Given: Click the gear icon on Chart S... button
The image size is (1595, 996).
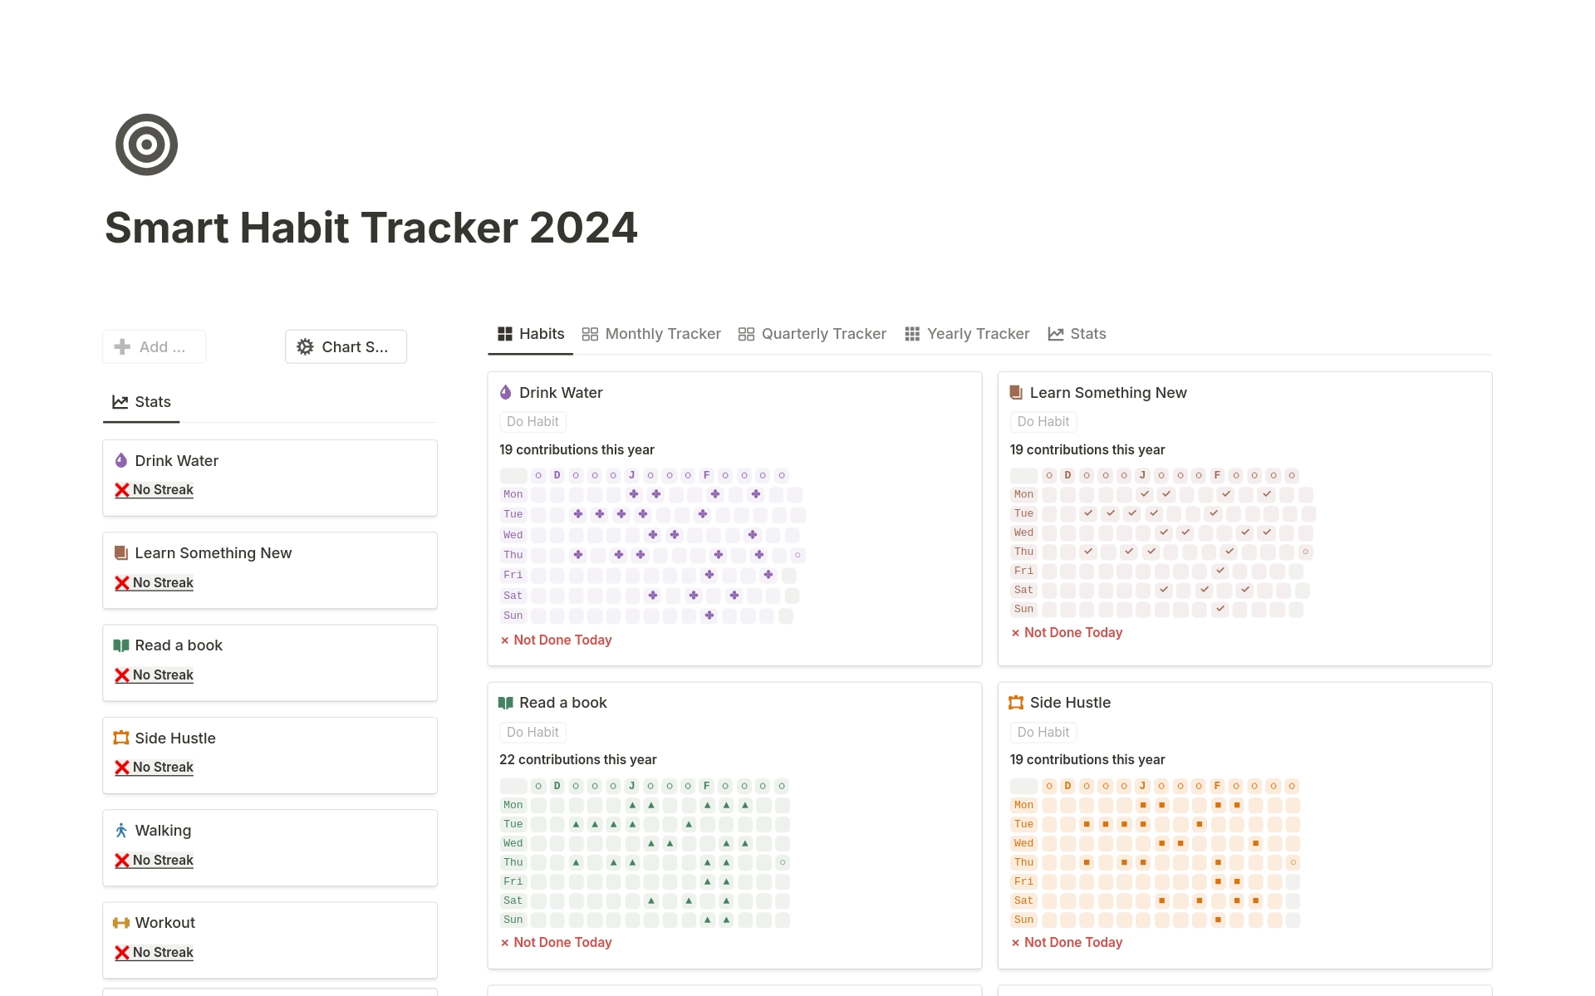Looking at the screenshot, I should pyautogui.click(x=306, y=346).
